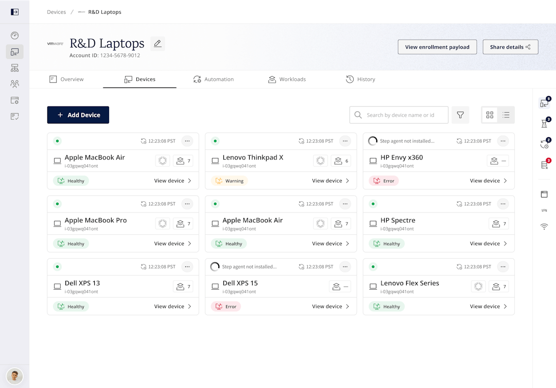
Task: Open the ellipsis menu on HP Envy x360 card
Action: pyautogui.click(x=503, y=140)
